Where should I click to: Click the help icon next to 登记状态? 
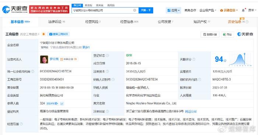tap(107, 56)
